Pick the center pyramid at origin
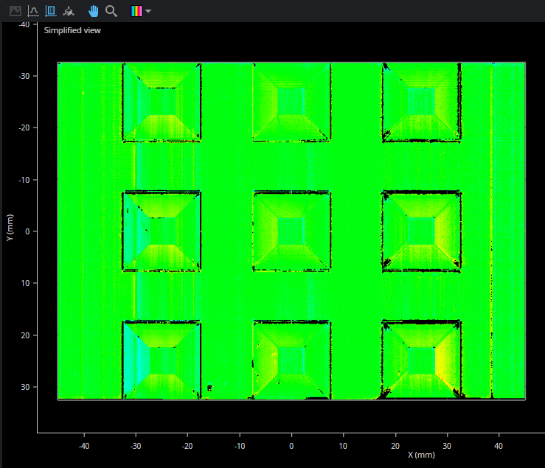545x468 pixels. pos(291,231)
